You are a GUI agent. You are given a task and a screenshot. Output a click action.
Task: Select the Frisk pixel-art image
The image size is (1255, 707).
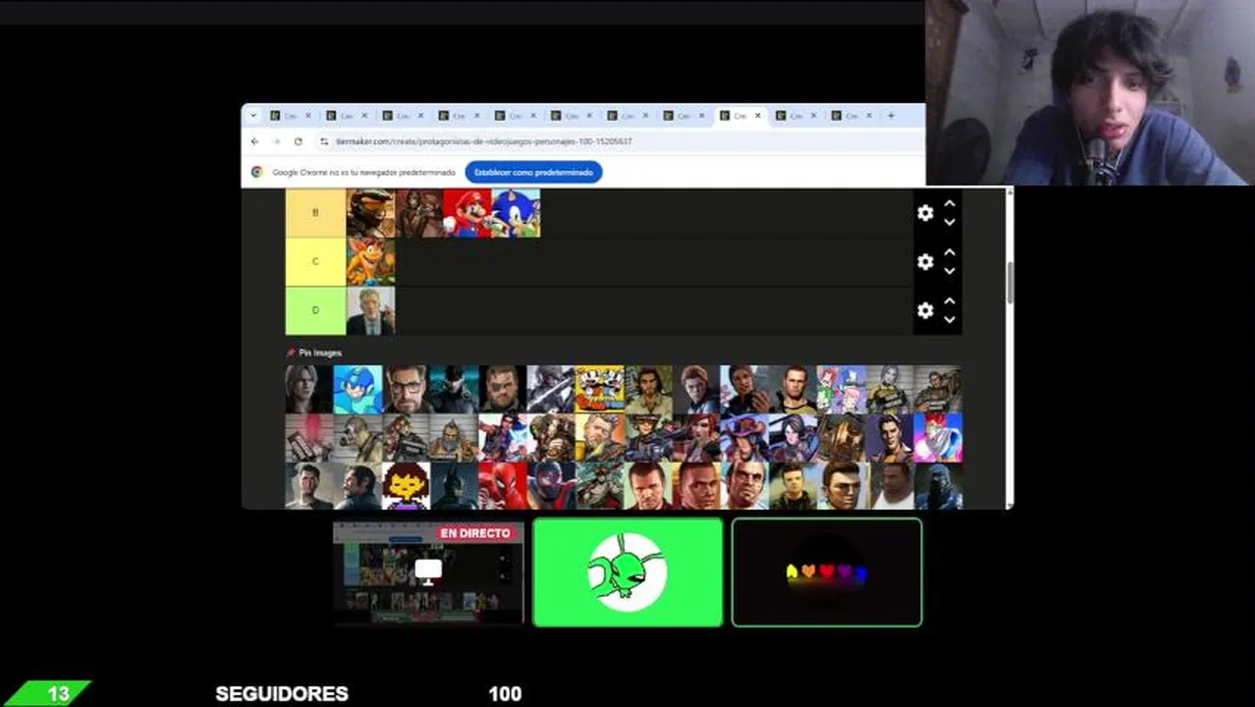(x=406, y=486)
